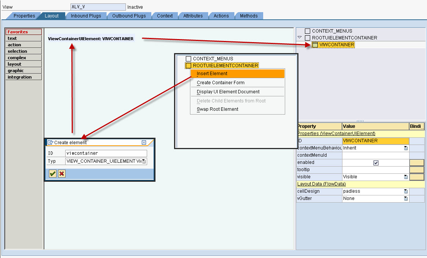Click the red X to cancel element creation
Image resolution: width=427 pixels, height=258 pixels.
coord(61,174)
